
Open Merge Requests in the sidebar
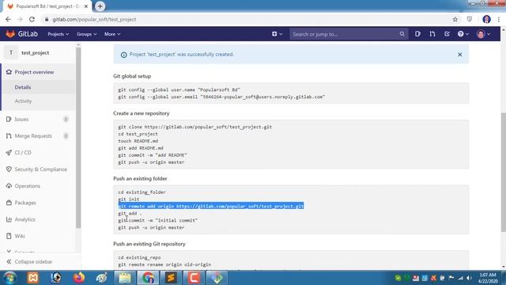[33, 136]
